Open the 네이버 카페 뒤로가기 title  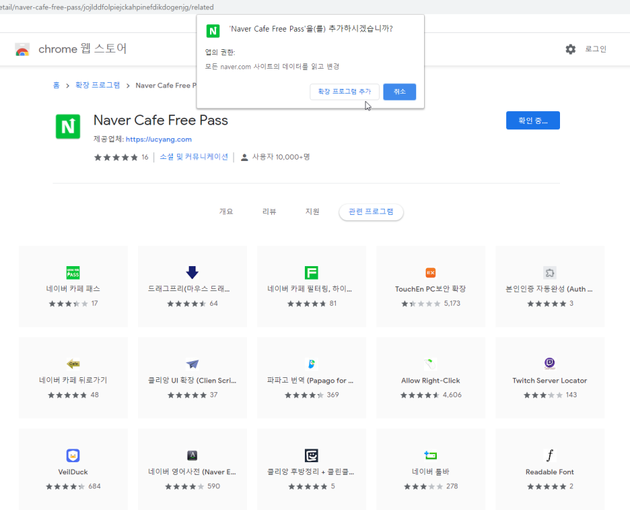(73, 380)
